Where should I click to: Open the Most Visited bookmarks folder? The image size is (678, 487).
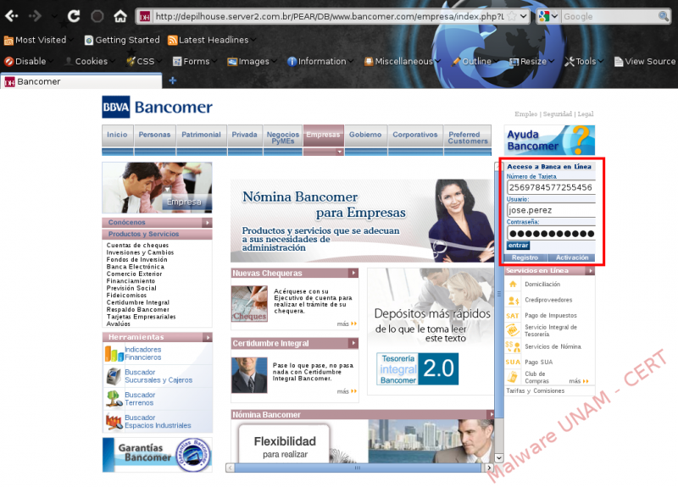point(38,40)
